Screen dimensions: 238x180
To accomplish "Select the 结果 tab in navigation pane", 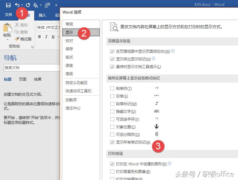I will [x=38, y=79].
